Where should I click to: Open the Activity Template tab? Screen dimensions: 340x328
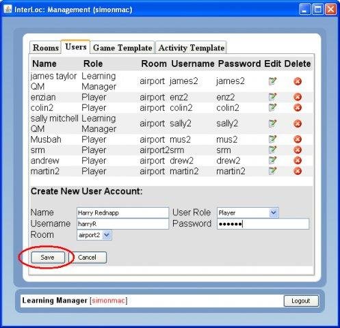coord(191,48)
